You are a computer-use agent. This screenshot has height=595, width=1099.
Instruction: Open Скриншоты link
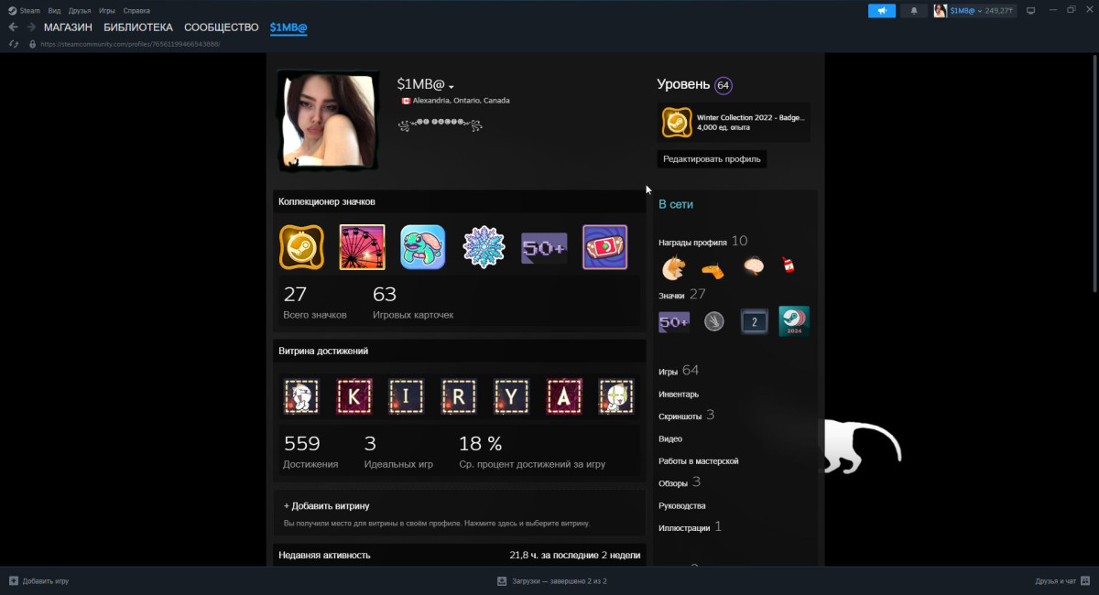(x=687, y=416)
